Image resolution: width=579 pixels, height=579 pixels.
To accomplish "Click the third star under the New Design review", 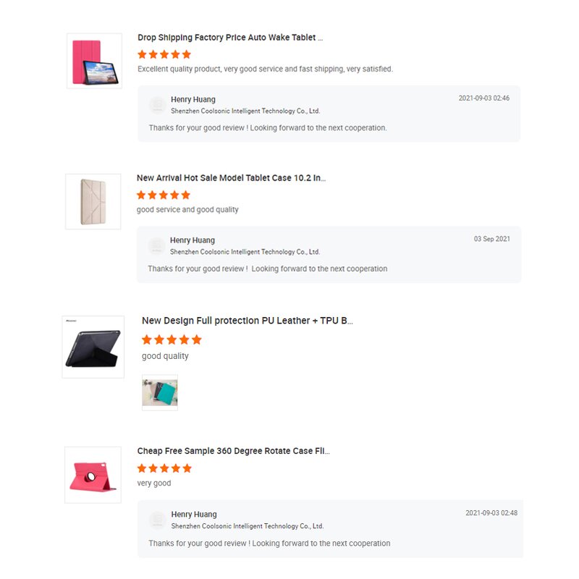I will 171,339.
